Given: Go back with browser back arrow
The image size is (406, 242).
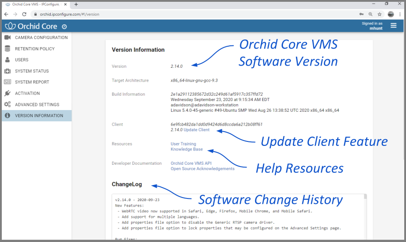Looking at the screenshot, I should [6, 14].
